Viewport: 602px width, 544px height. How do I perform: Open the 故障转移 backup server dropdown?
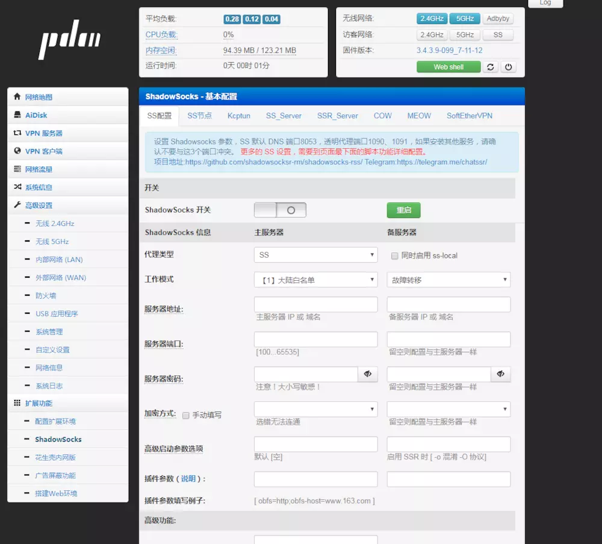[x=448, y=280]
